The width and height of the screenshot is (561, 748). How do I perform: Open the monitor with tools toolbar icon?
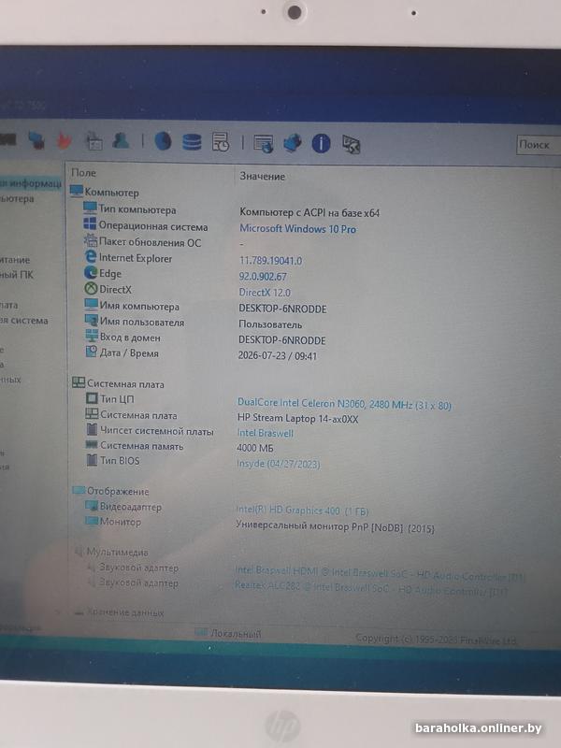coord(352,144)
